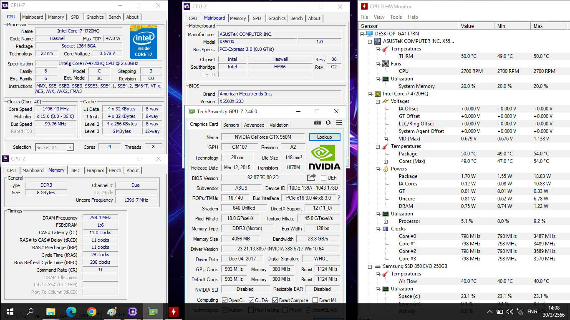
Task: Open File Explorer from the taskbar
Action: pyautogui.click(x=50, y=312)
